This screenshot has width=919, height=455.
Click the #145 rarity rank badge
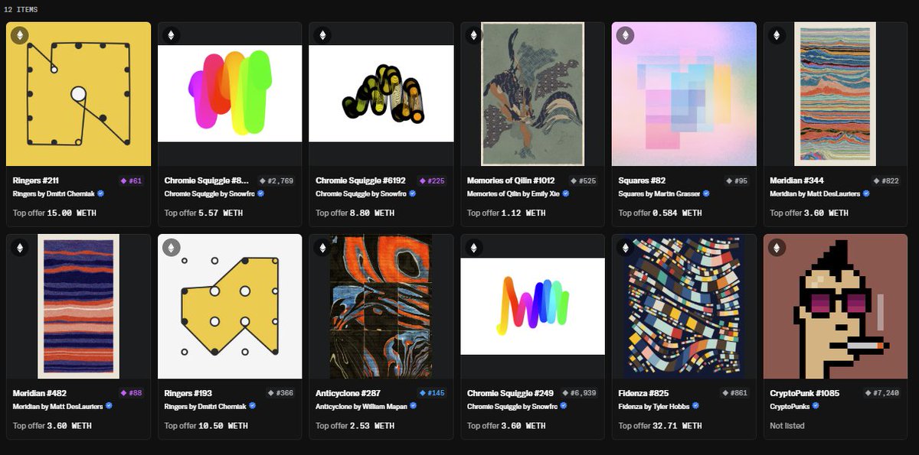433,393
